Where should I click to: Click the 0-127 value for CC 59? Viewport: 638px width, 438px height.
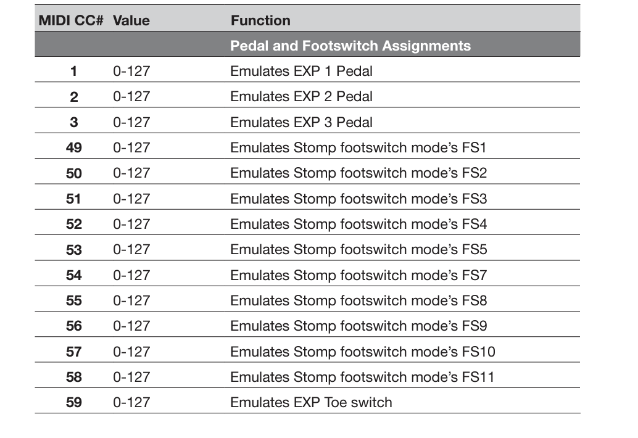click(x=131, y=402)
